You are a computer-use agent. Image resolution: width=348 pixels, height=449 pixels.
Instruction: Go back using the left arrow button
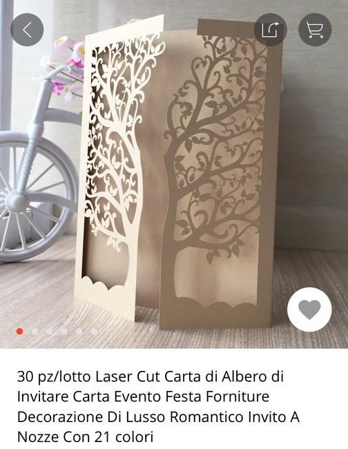point(27,30)
